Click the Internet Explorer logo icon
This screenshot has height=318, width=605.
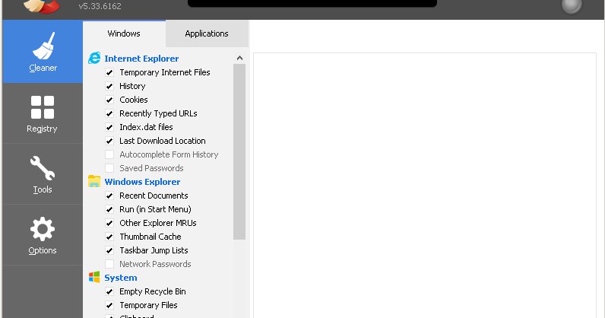click(x=94, y=59)
